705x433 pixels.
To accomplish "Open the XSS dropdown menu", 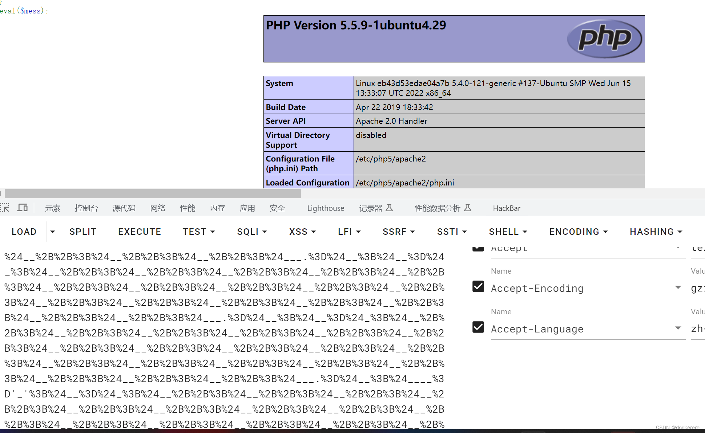I will tap(302, 232).
